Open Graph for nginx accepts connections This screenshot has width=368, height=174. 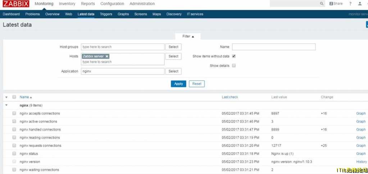coord(361,113)
